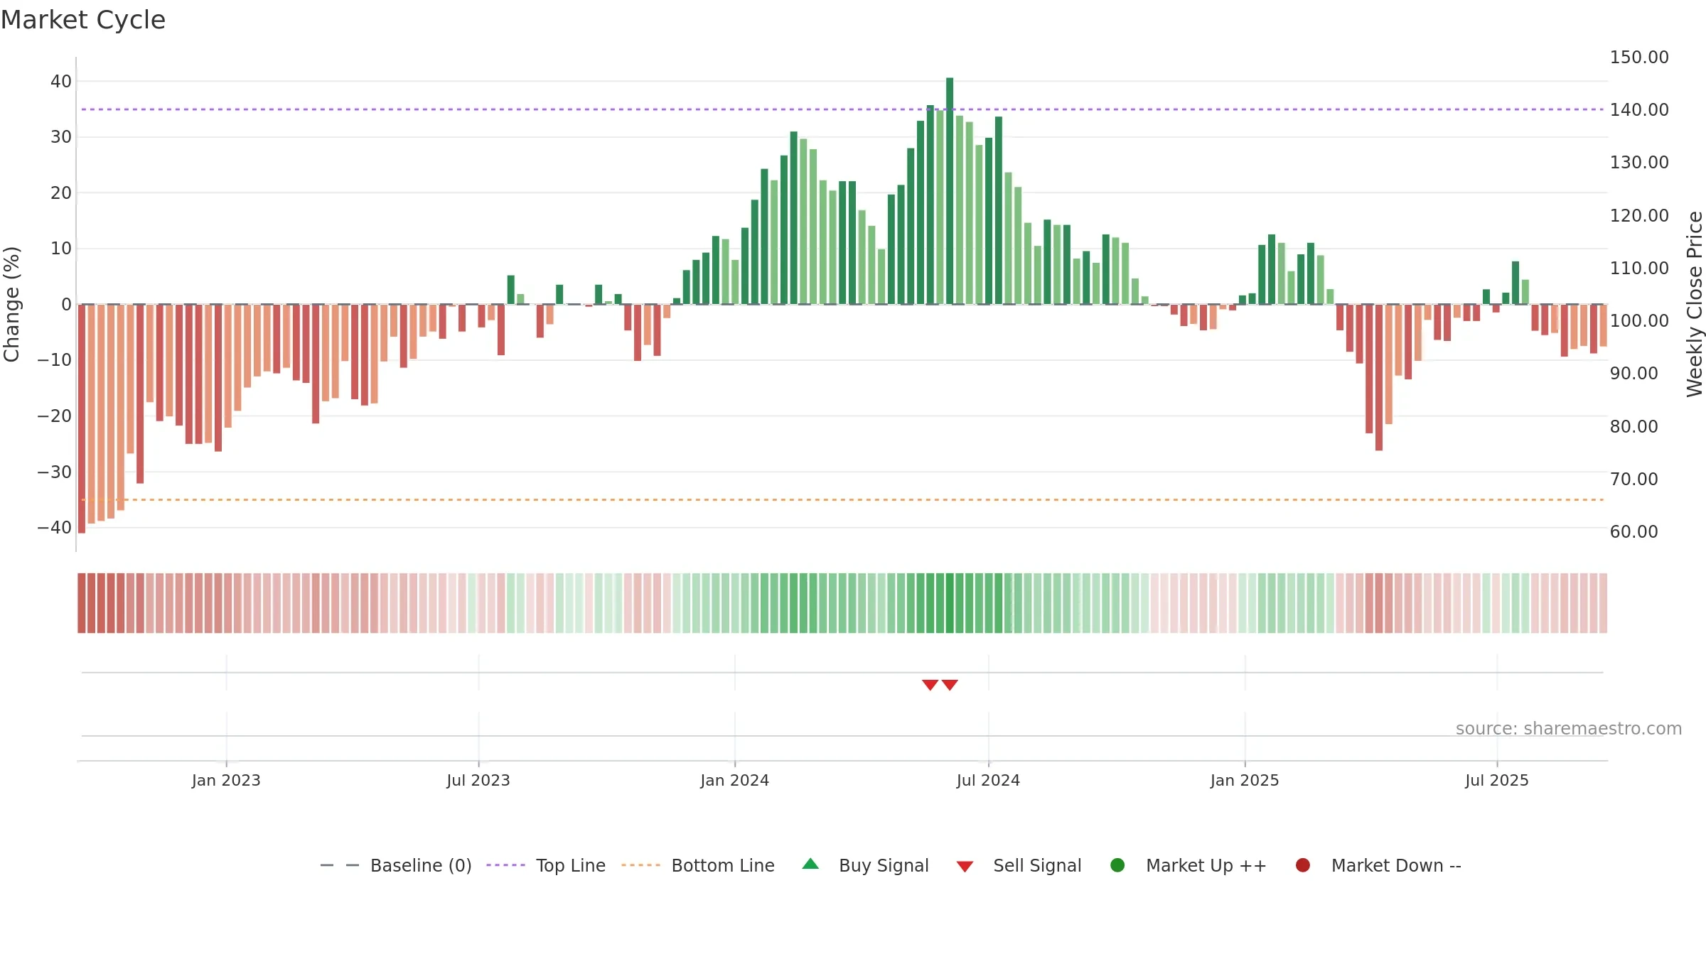This screenshot has height=959, width=1706.
Task: Click the 150.00 price axis tick
Action: 1639,57
